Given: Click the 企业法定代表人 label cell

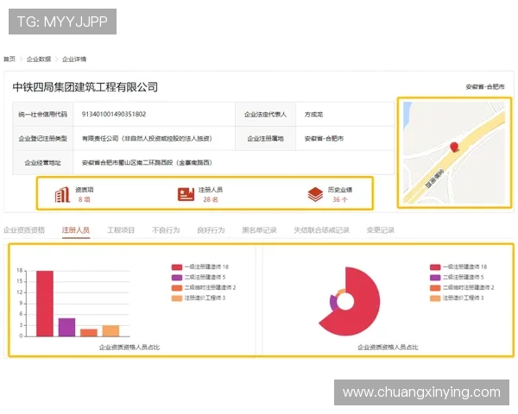Looking at the screenshot, I should click(265, 114).
